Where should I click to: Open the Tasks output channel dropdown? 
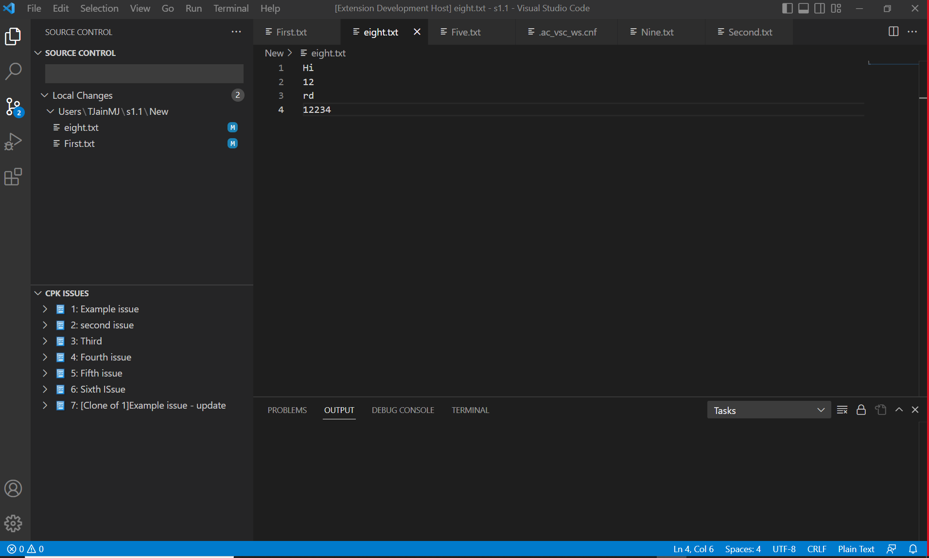pyautogui.click(x=768, y=410)
